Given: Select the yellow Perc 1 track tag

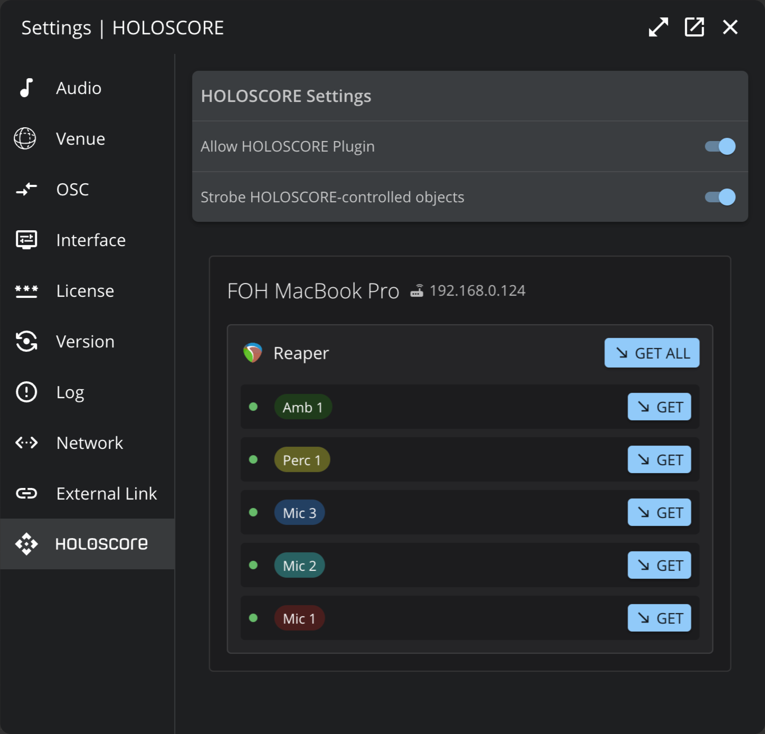Looking at the screenshot, I should 302,460.
